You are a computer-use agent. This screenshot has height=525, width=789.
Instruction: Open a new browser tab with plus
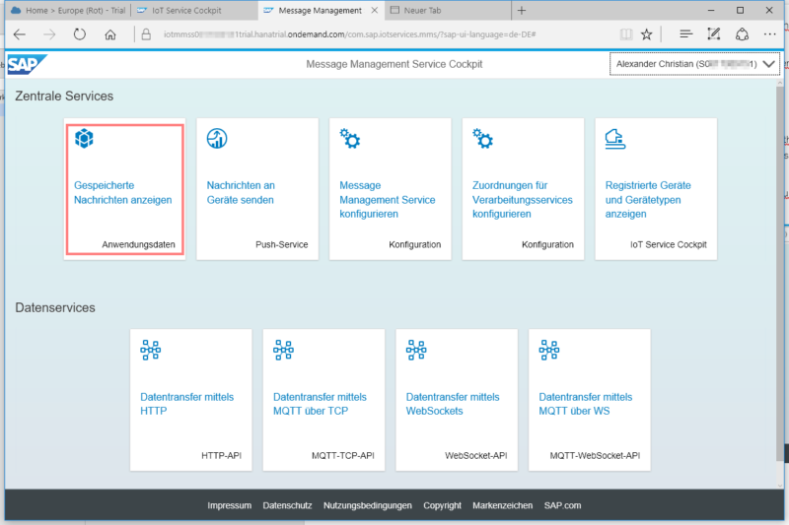coord(522,11)
